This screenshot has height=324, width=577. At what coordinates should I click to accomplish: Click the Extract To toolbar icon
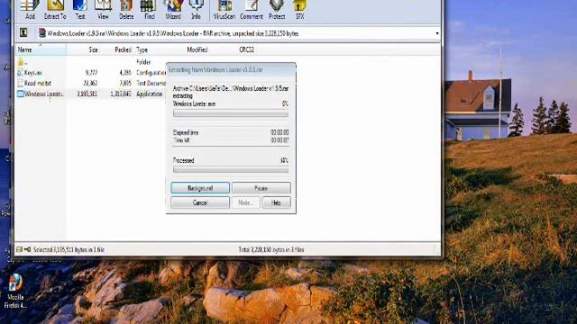pos(55,10)
